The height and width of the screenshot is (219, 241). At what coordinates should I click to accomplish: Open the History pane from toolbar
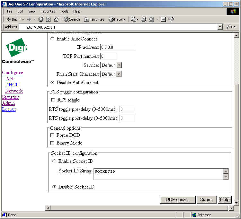click(117, 19)
